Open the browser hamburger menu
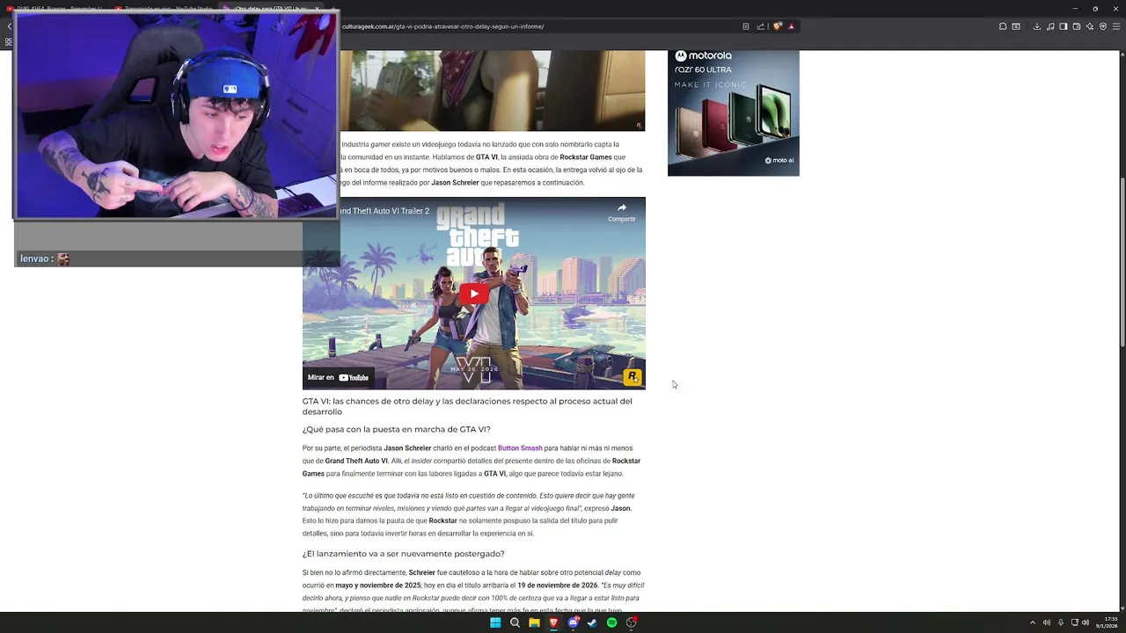 (x=1116, y=26)
